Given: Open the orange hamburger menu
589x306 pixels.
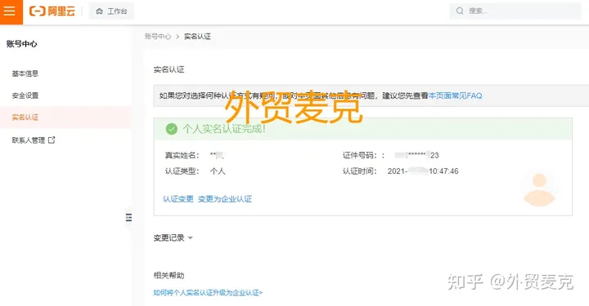Looking at the screenshot, I should pyautogui.click(x=11, y=11).
